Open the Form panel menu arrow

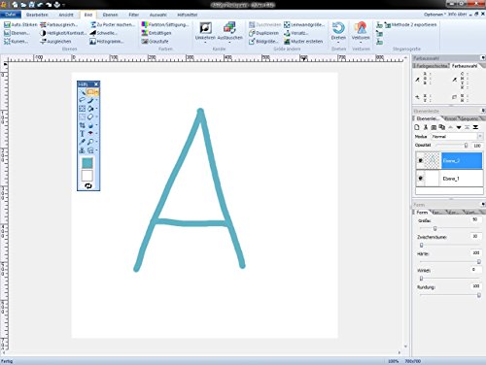pos(483,205)
